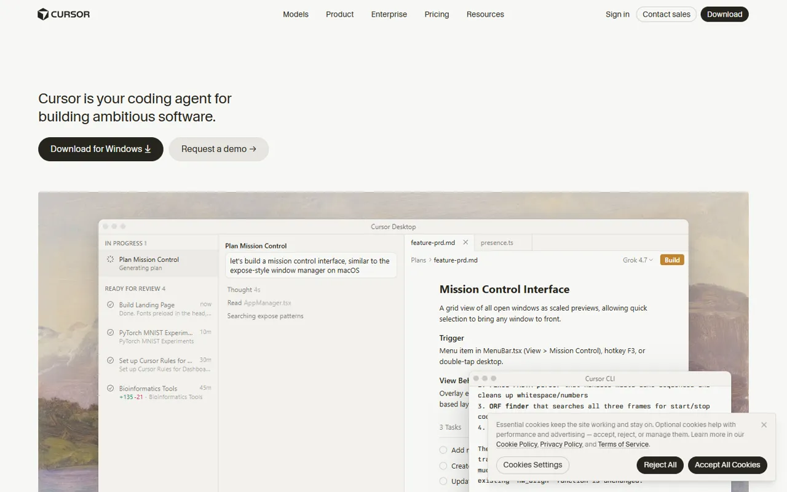Click the 'IN PROGRESS 1' section header
787x492 pixels.
click(x=125, y=243)
